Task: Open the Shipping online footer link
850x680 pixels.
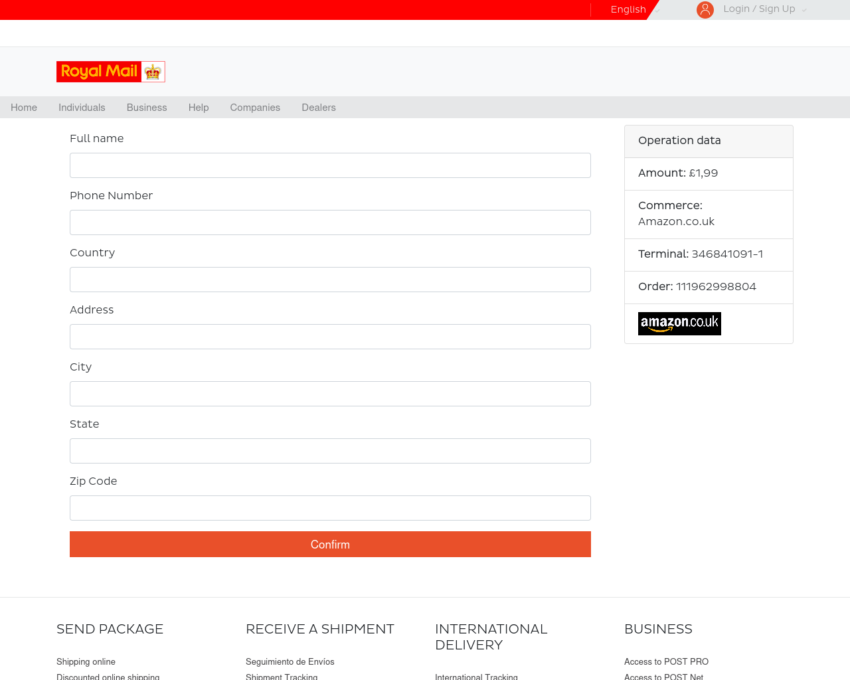Action: pos(86,661)
